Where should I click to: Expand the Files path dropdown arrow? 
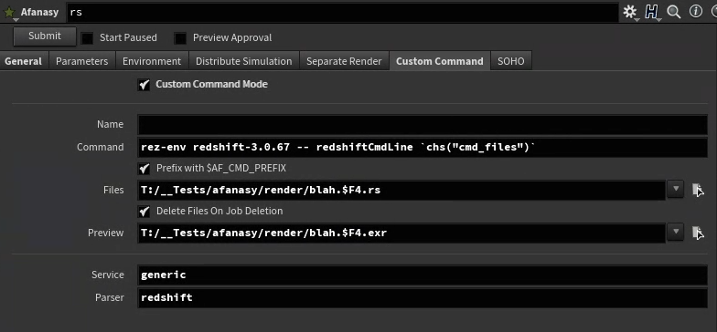[x=675, y=189]
